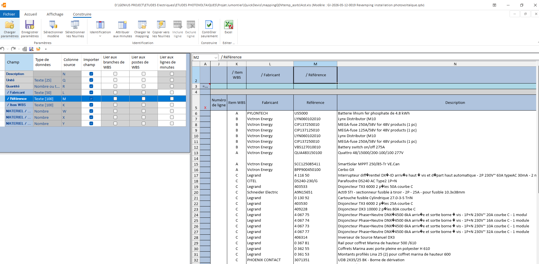Open the cell name box dropdown showing M2
Screen dimensions: 539x264
216,58
